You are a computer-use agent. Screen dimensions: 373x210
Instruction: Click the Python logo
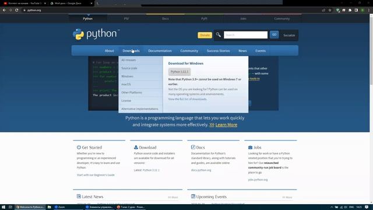coord(96,34)
